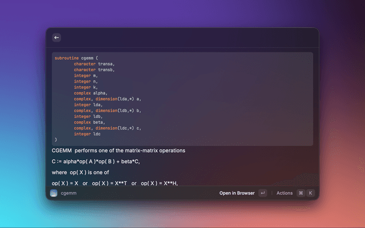Viewport: 365px width, 228px height.
Task: Click the 'integer lda' parameter line
Action: 88,104
